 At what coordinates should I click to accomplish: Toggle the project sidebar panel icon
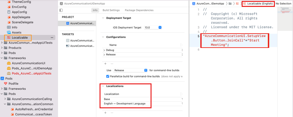click(x=61, y=10)
